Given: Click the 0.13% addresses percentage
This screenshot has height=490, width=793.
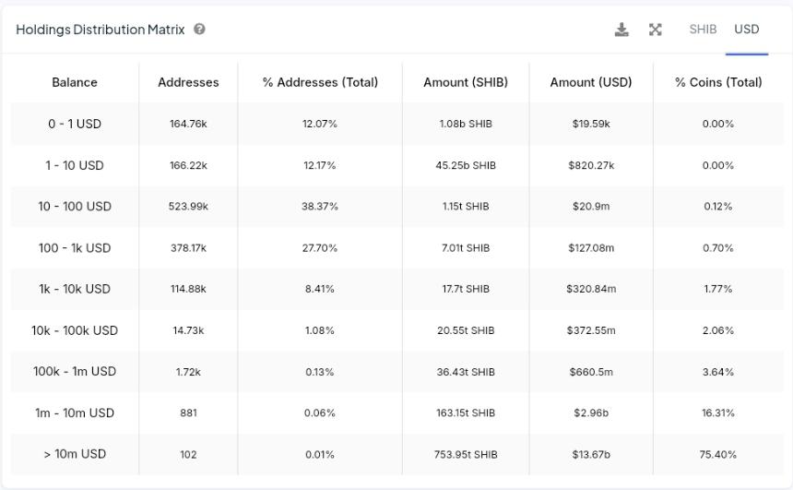Looking at the screenshot, I should coord(320,372).
